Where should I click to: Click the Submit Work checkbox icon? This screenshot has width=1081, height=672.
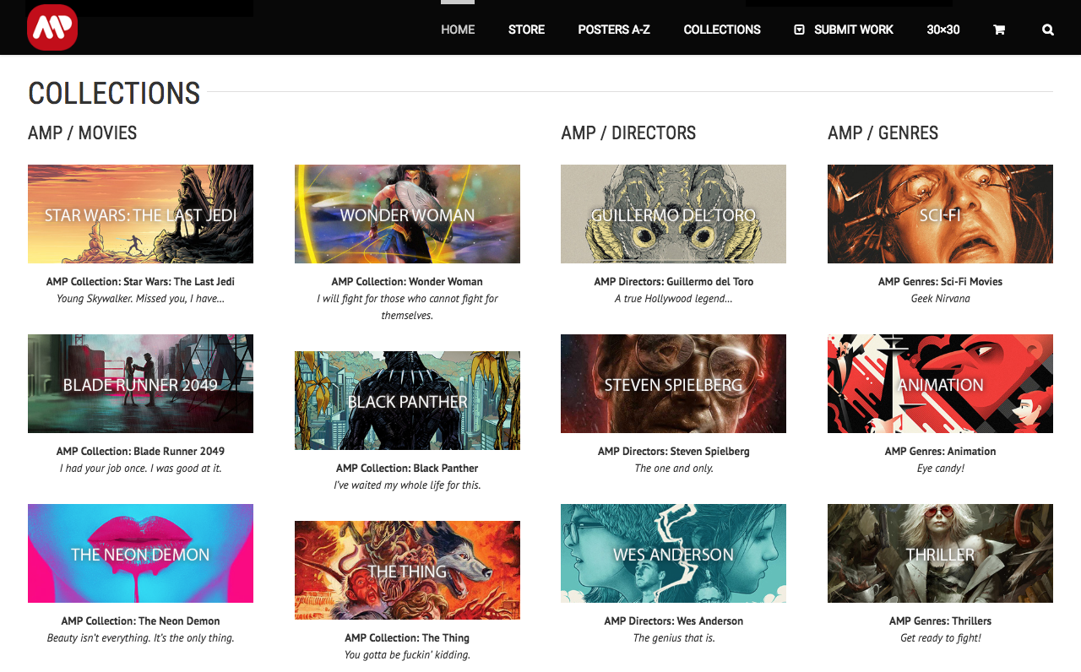click(799, 30)
